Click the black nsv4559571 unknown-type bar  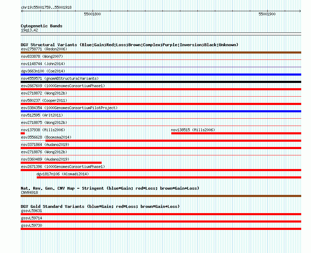coord(161,82)
